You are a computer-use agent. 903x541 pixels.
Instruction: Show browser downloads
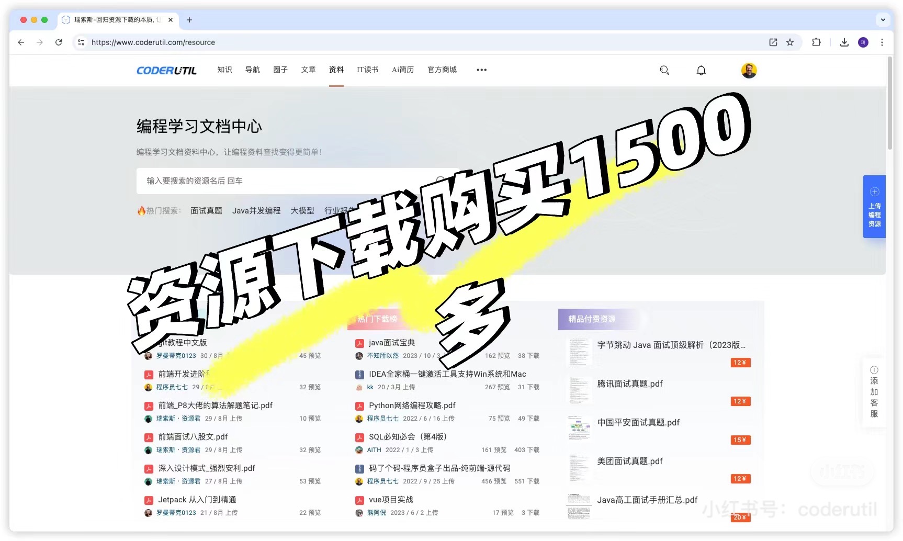[x=844, y=42]
